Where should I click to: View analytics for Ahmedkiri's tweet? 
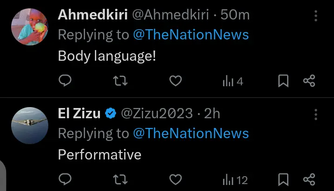(x=233, y=82)
